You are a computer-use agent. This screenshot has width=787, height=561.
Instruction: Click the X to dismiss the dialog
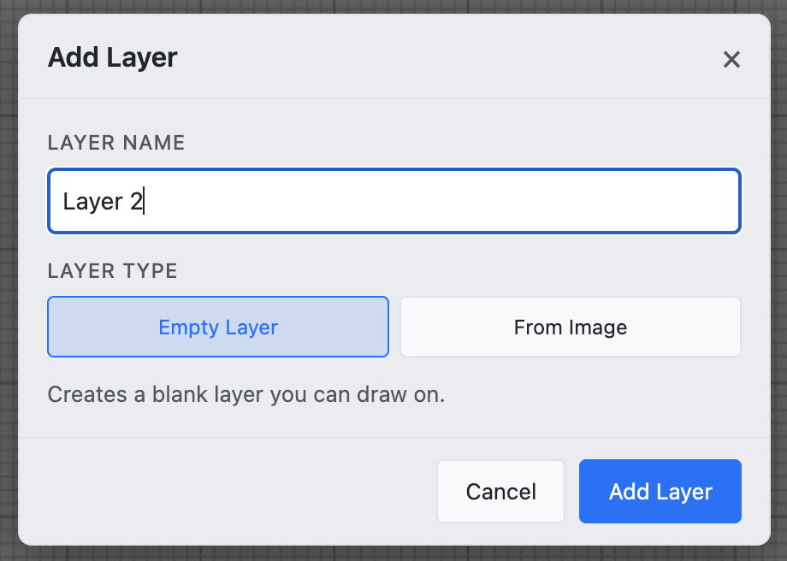[731, 60]
